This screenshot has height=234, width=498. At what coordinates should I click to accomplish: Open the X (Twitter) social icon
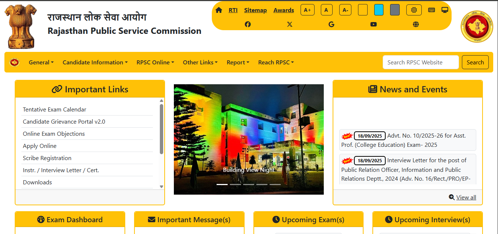click(290, 24)
